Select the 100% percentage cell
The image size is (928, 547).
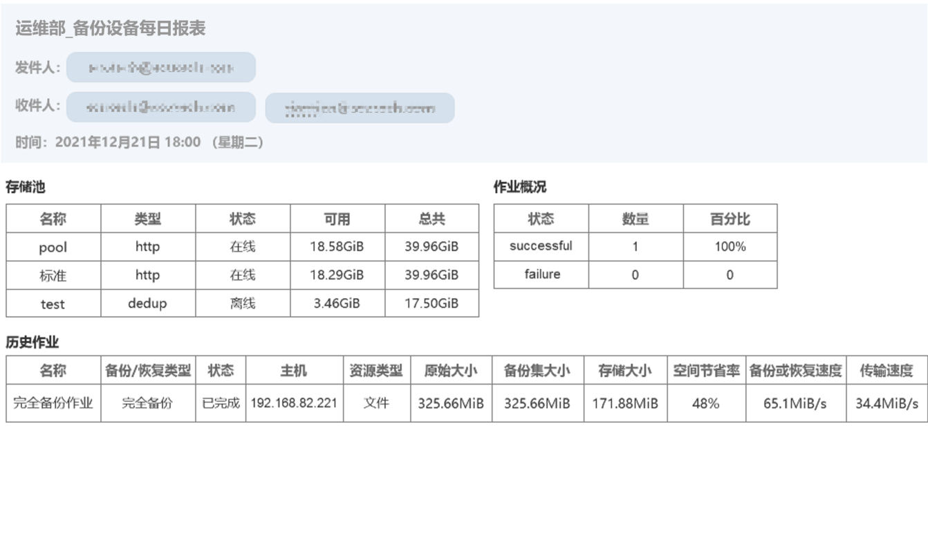730,246
